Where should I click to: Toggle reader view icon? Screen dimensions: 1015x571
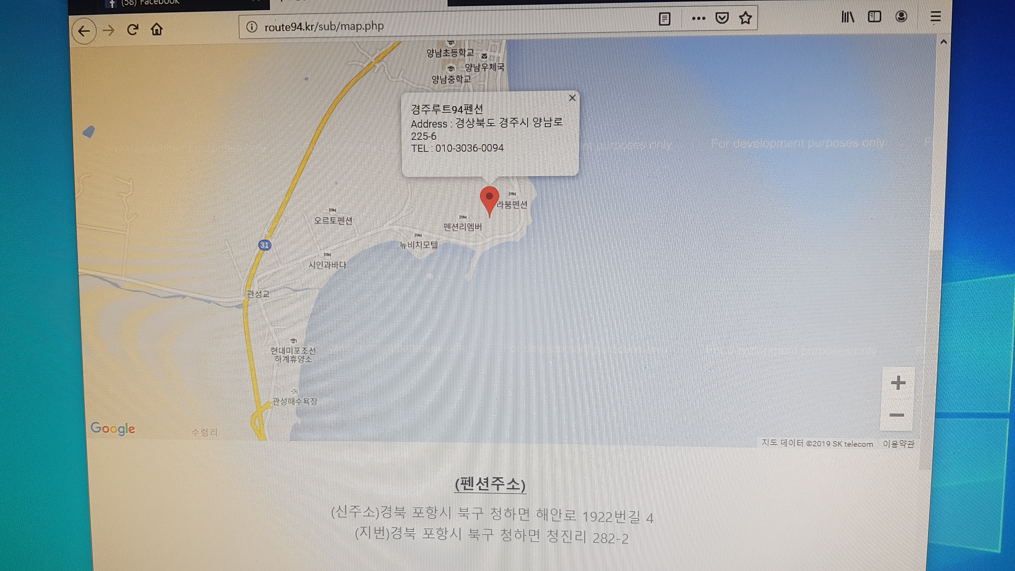[x=664, y=19]
